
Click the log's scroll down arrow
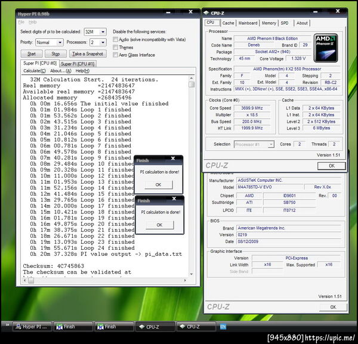(x=192, y=274)
